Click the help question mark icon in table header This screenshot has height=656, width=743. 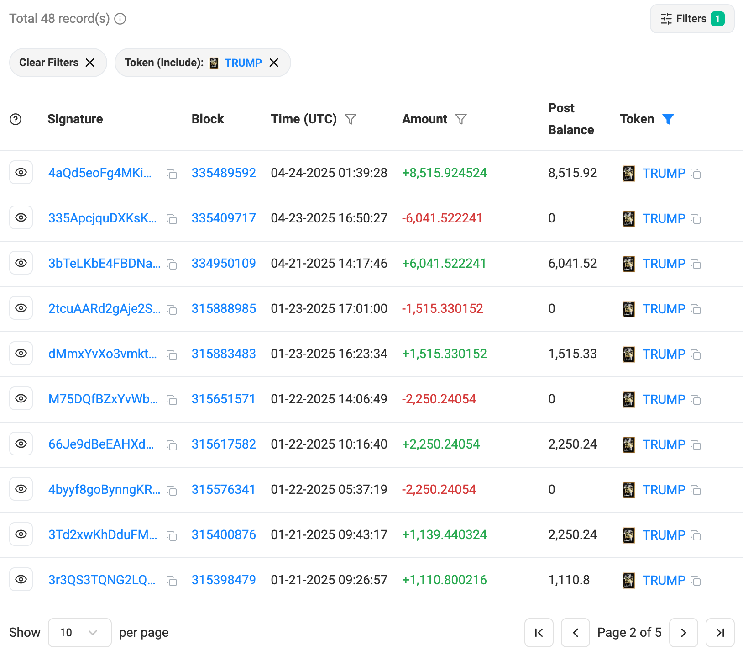16,119
